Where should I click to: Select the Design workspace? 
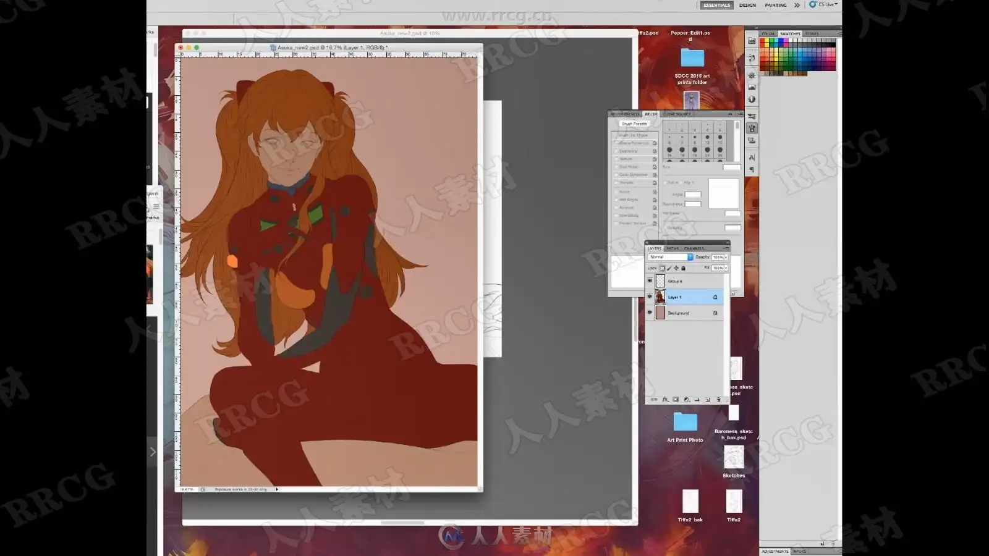click(x=748, y=5)
